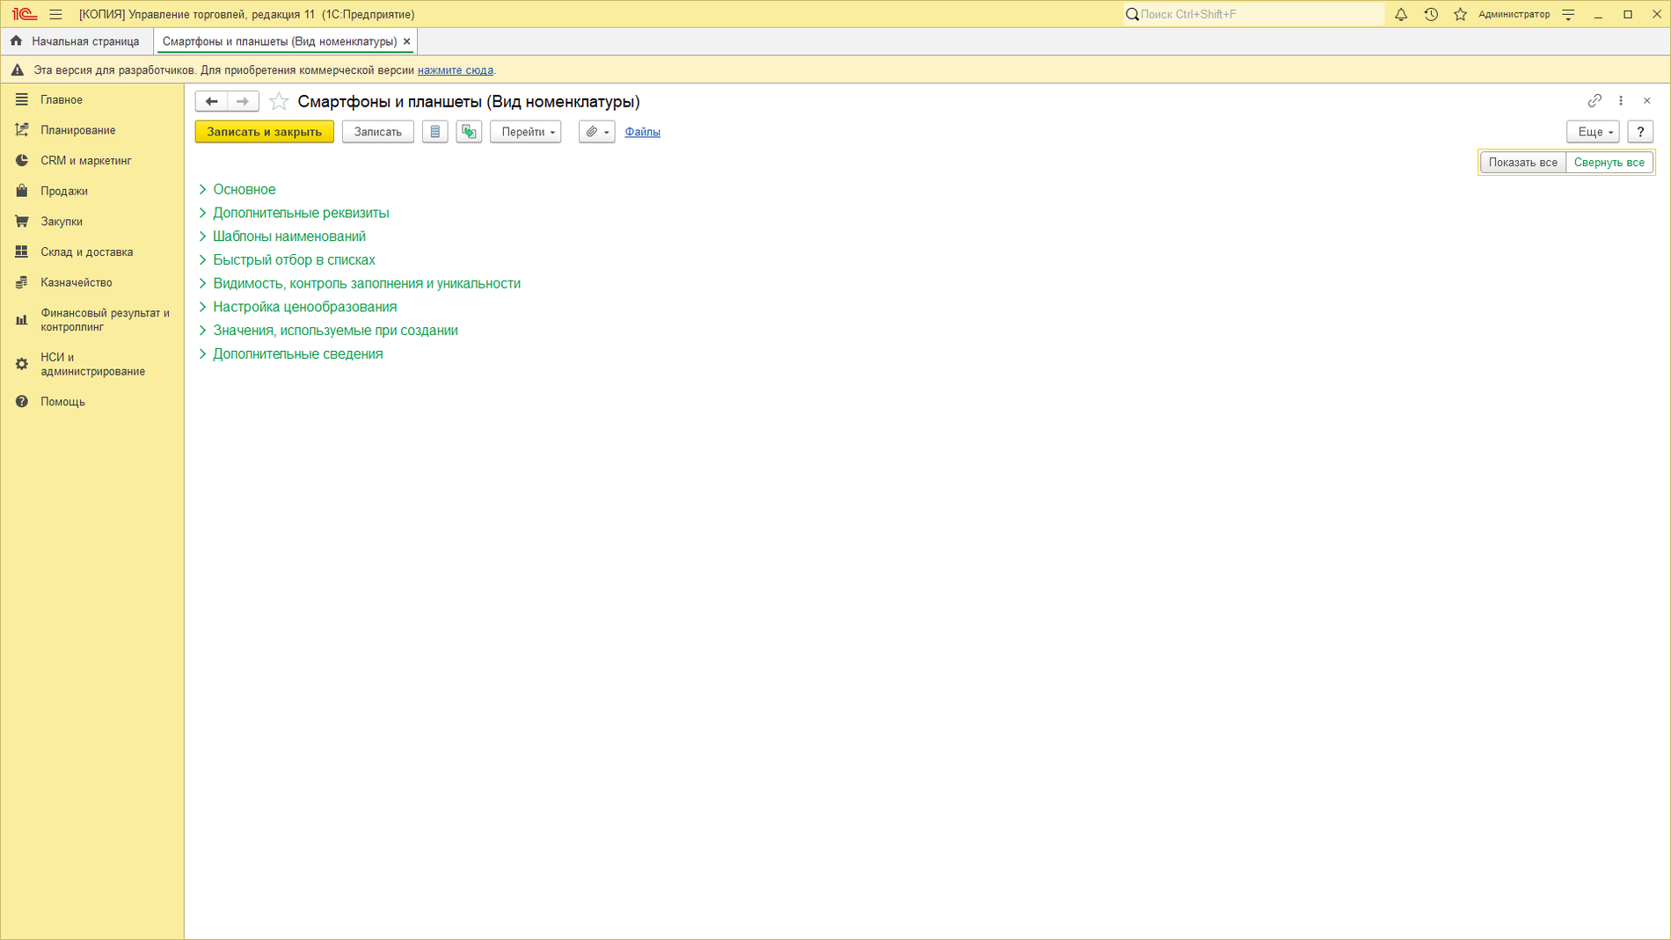Viewport: 1671px width, 940px height.
Task: Get link via the chain icon
Action: [x=1594, y=100]
